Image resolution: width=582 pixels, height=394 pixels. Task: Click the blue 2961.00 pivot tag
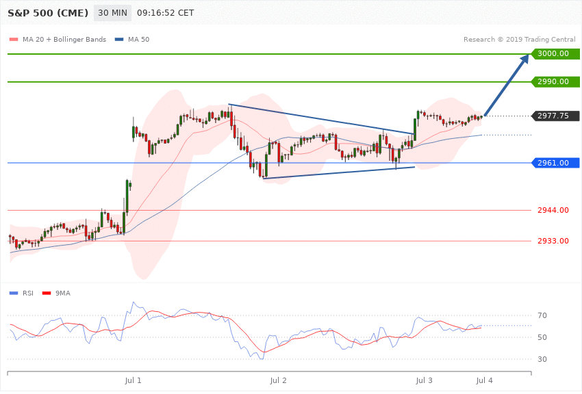click(x=556, y=163)
